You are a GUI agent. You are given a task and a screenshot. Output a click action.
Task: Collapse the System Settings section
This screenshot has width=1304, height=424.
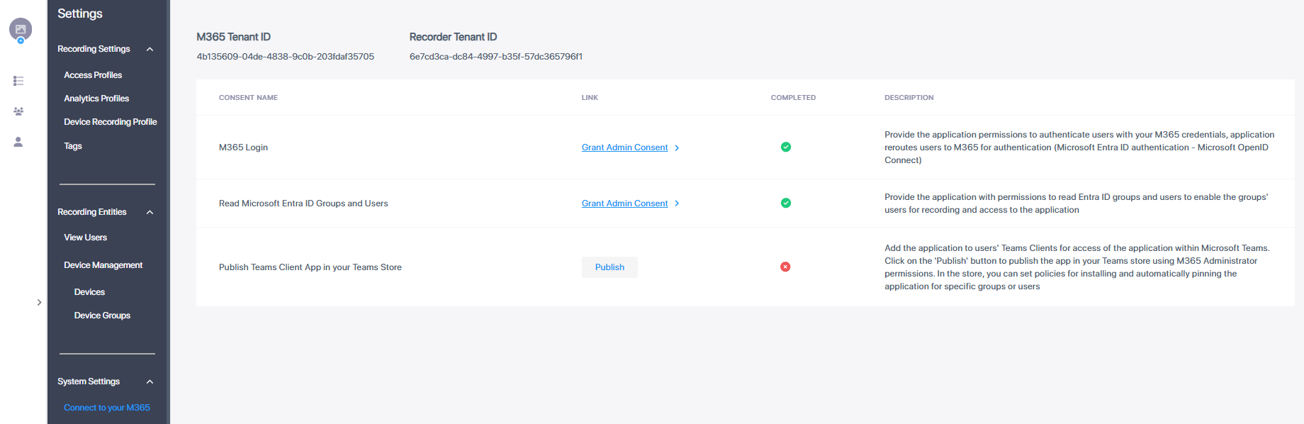click(150, 382)
